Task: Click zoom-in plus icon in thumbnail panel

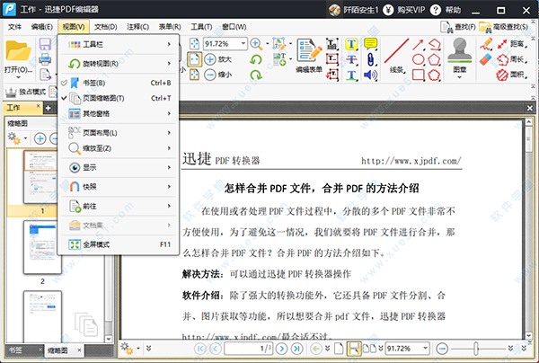Action: [40, 138]
